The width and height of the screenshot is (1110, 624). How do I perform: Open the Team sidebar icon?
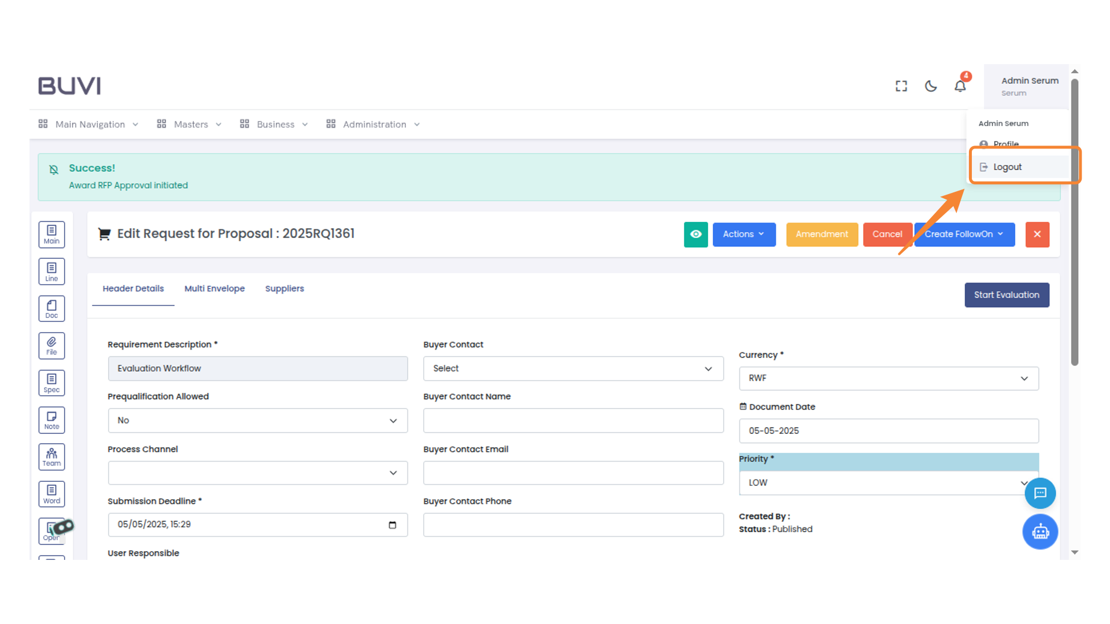(x=51, y=457)
